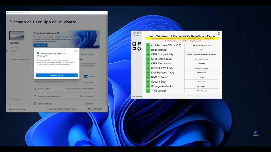Click the "32 GB" RAM value
The height and width of the screenshot is (152, 271).
pos(201,77)
